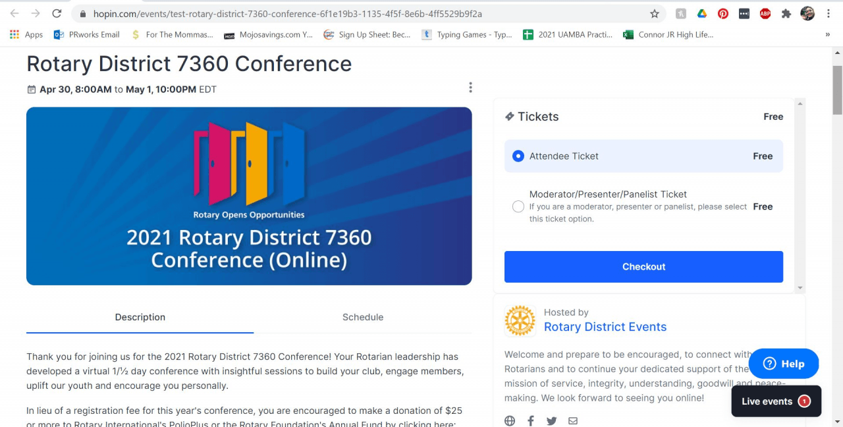Viewport: 843px width, 427px height.
Task: Open the Pinterest save extension
Action: coord(723,14)
